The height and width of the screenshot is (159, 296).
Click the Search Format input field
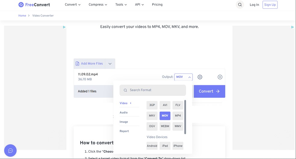[x=153, y=90]
